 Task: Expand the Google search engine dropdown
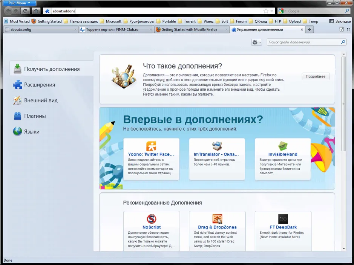pyautogui.click(x=282, y=11)
